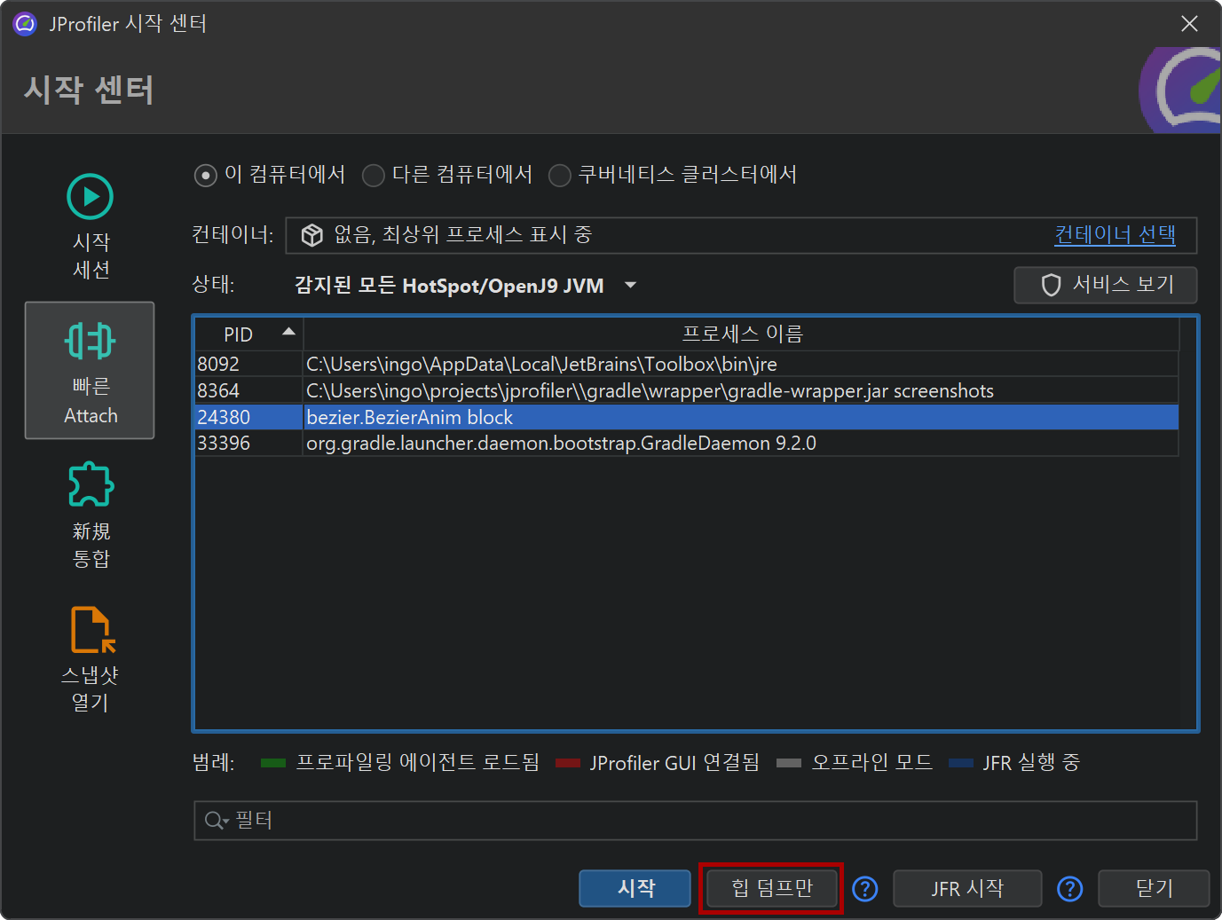Open the 시작 세션 play icon

[90, 197]
